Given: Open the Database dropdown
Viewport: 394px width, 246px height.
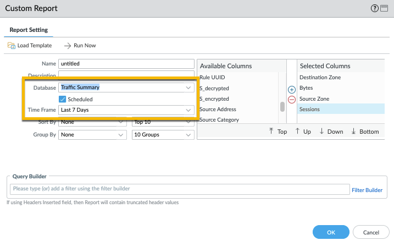Looking at the screenshot, I should tap(126, 88).
